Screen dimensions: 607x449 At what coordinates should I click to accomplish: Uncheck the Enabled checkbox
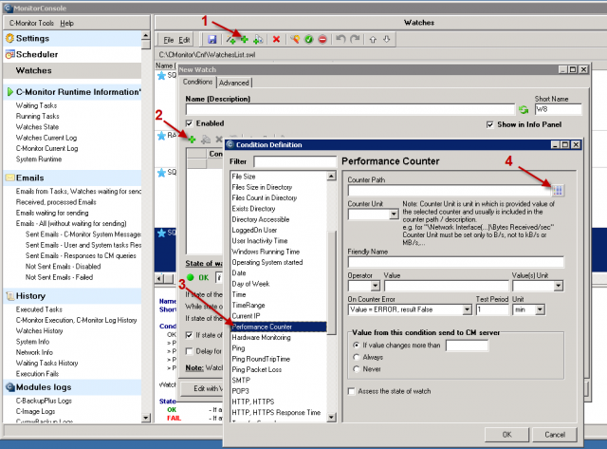coord(189,123)
